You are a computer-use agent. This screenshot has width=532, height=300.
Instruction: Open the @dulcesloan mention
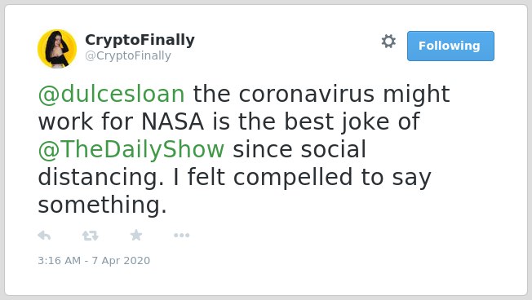click(111, 94)
